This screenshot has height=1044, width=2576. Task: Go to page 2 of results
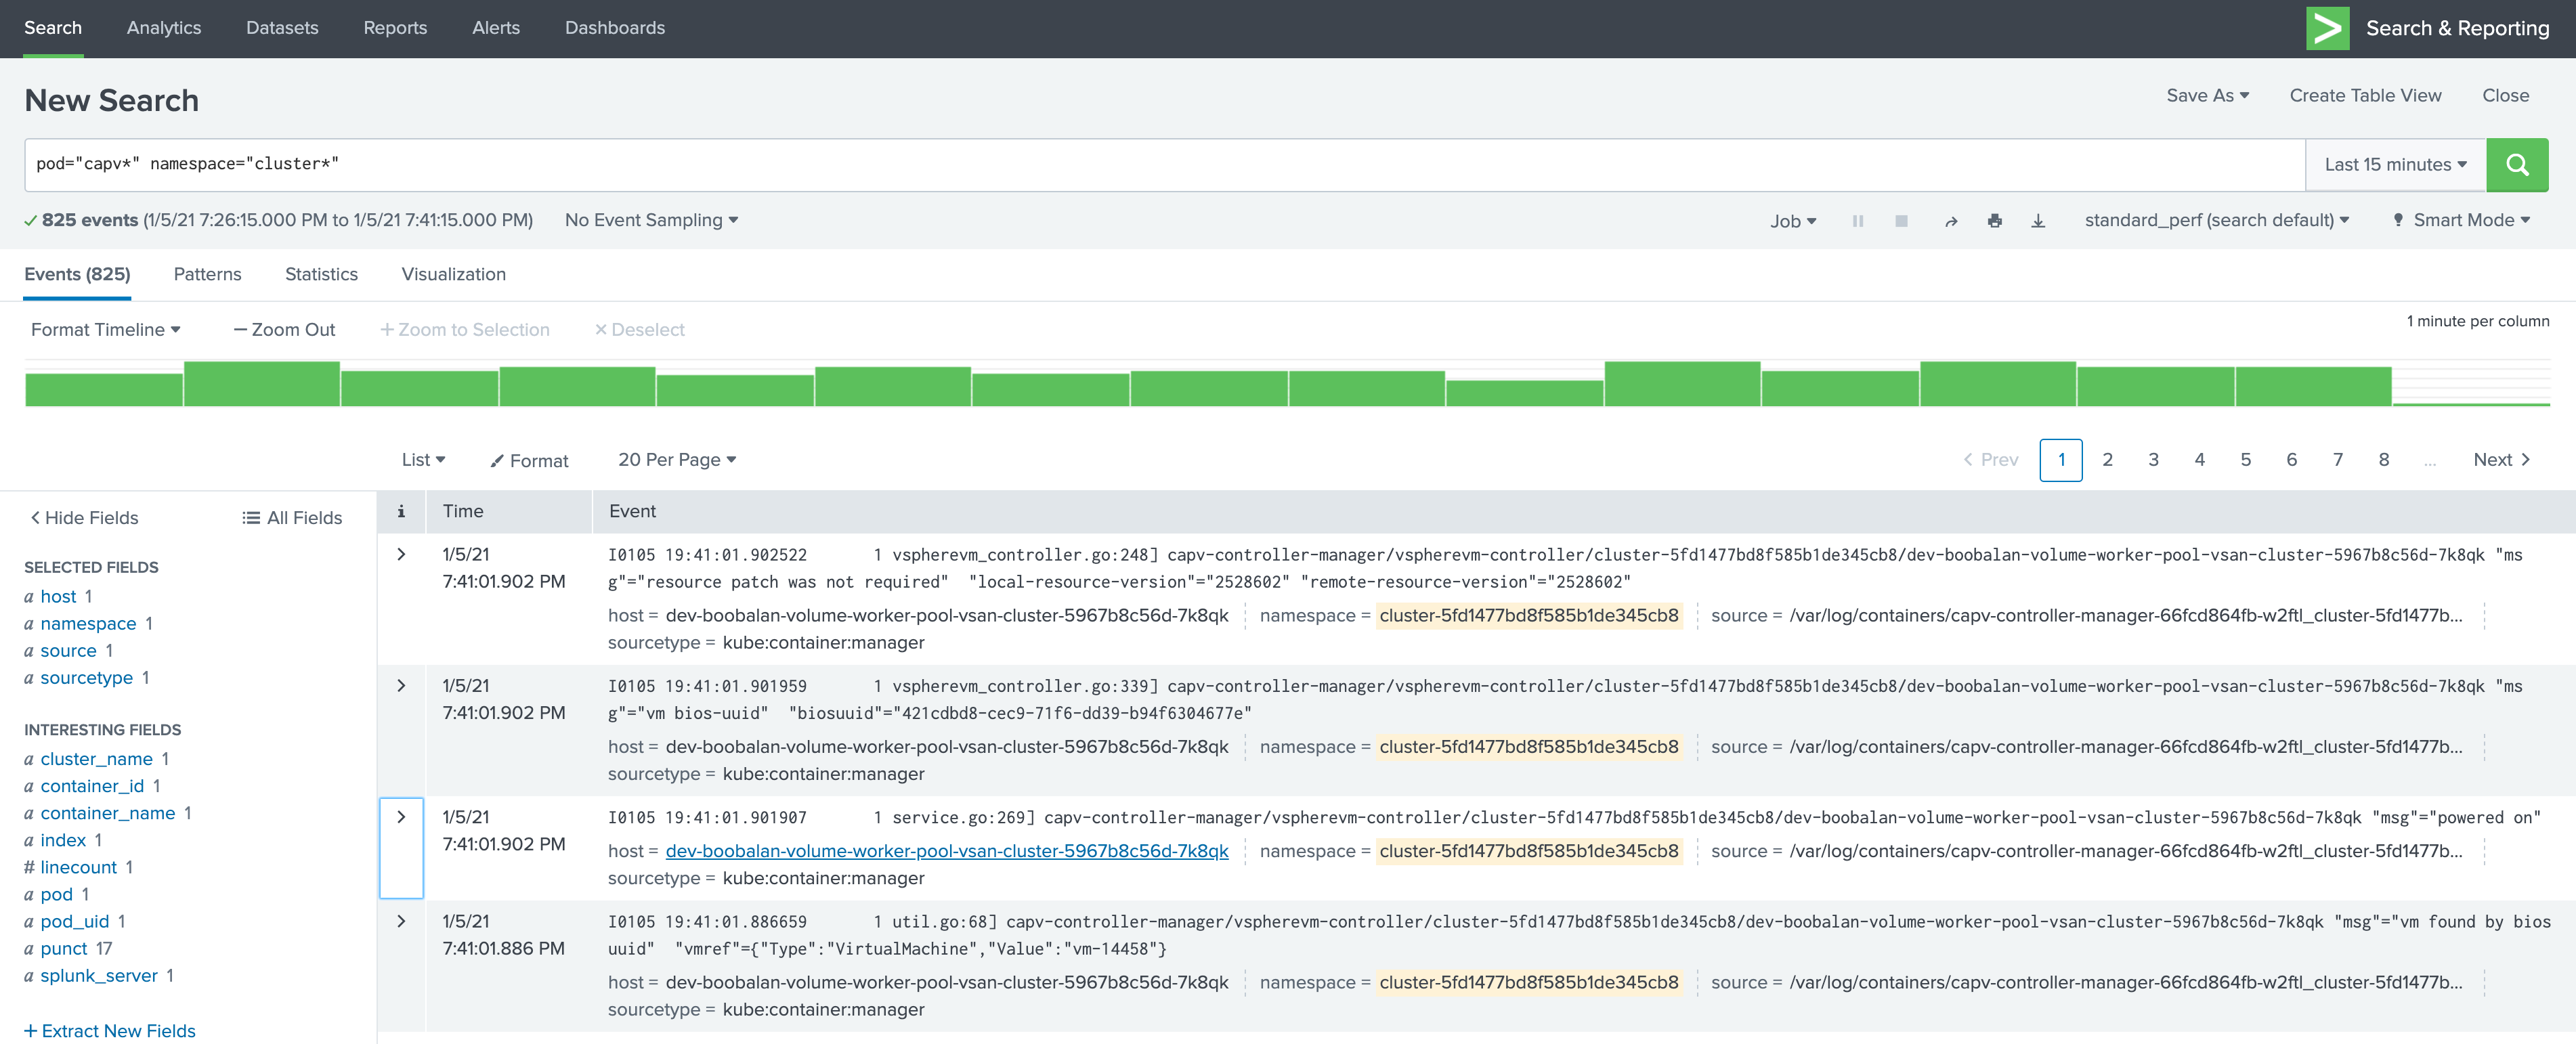point(2107,460)
